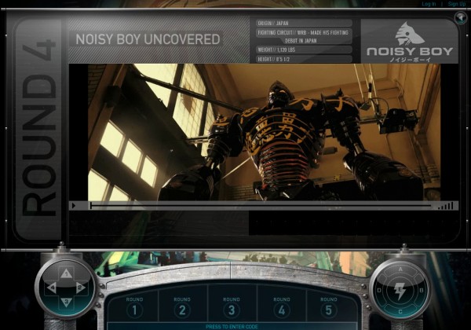
Task: Select Round 1 tab
Action: click(x=134, y=307)
